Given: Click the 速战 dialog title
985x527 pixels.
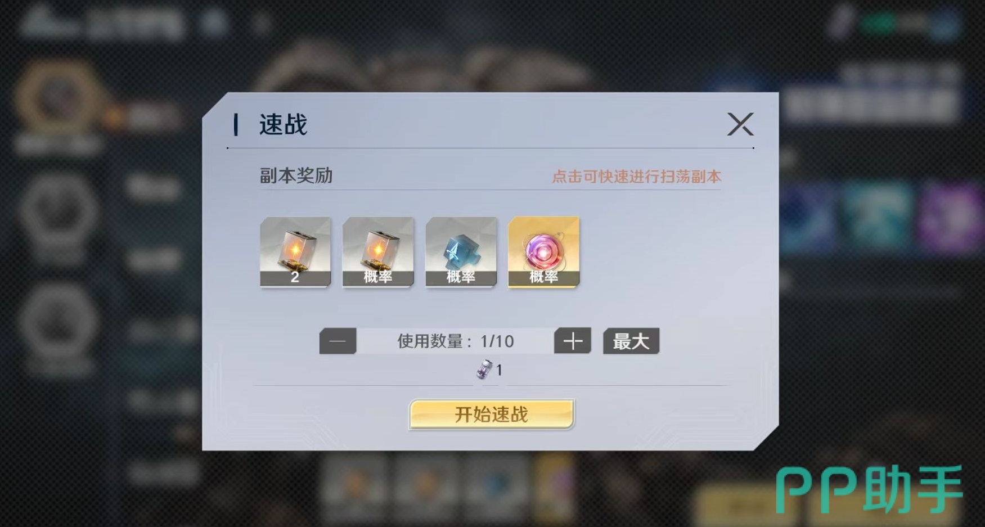Looking at the screenshot, I should click(283, 124).
